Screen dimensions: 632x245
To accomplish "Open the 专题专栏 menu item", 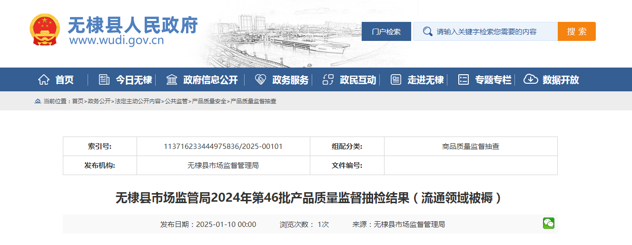I will (493, 80).
